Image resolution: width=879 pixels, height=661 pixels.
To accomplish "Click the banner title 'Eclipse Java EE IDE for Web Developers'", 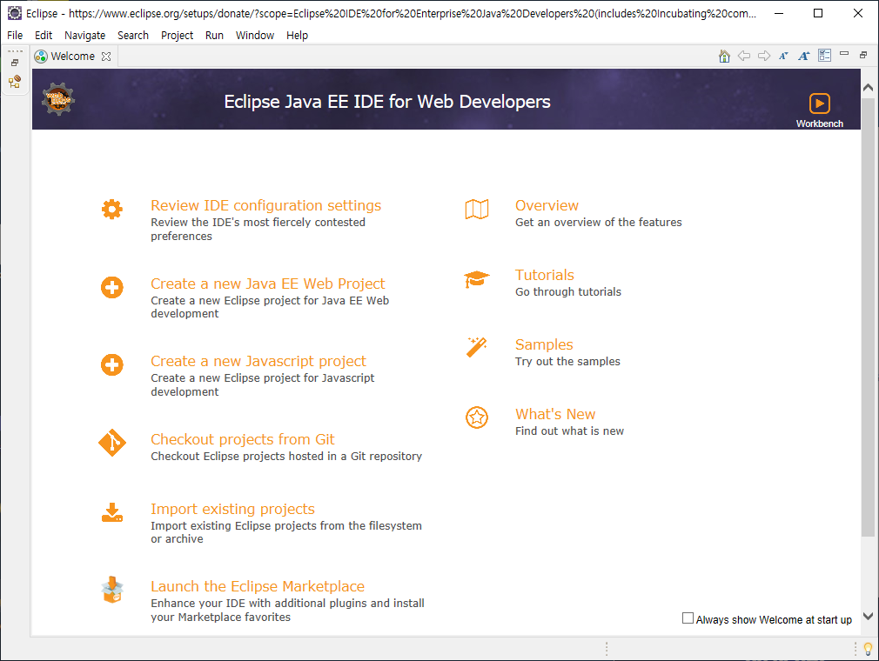I will tap(386, 102).
